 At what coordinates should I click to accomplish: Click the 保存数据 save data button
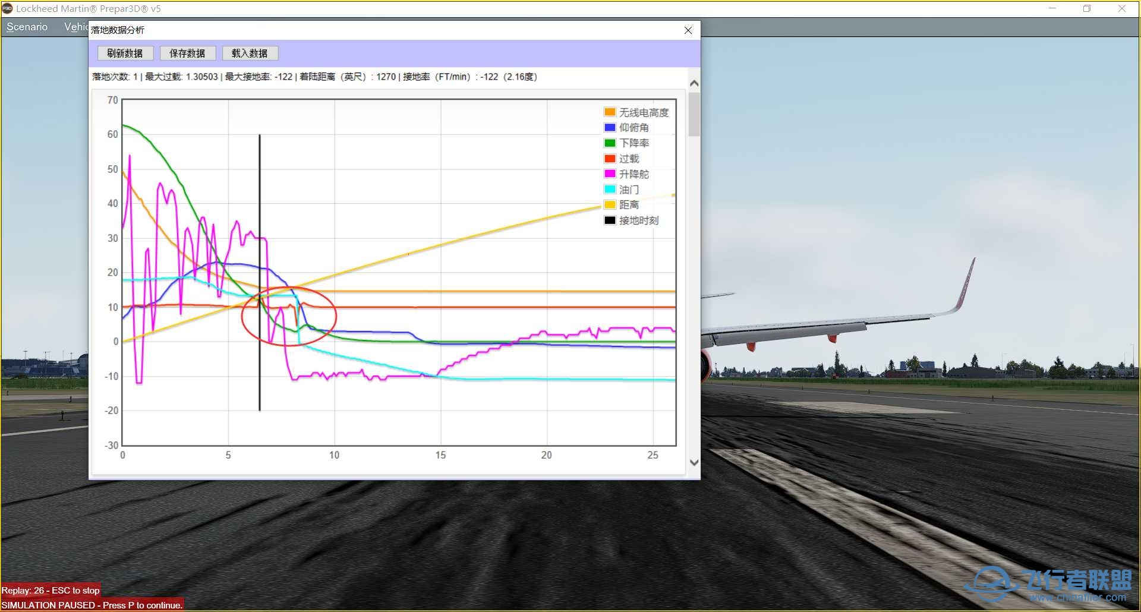(x=187, y=53)
